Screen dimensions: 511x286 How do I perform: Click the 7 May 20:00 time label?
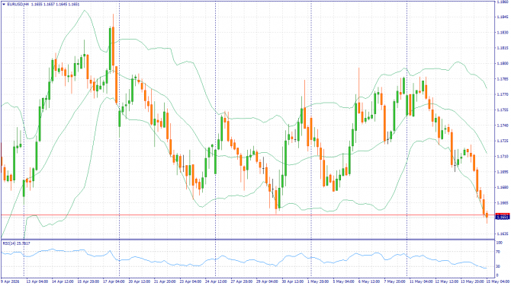(394, 281)
